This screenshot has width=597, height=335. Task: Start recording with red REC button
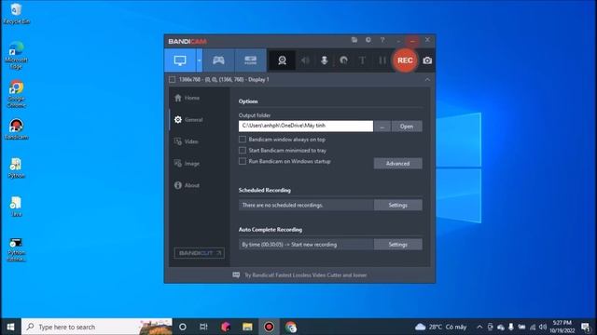click(405, 60)
